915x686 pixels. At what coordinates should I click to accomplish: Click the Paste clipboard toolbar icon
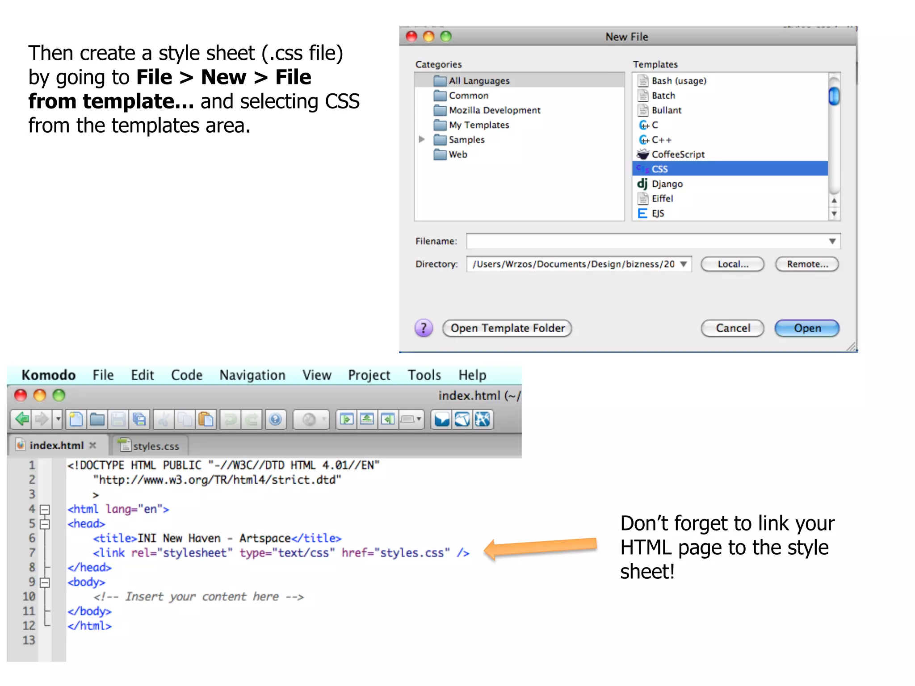coord(206,419)
